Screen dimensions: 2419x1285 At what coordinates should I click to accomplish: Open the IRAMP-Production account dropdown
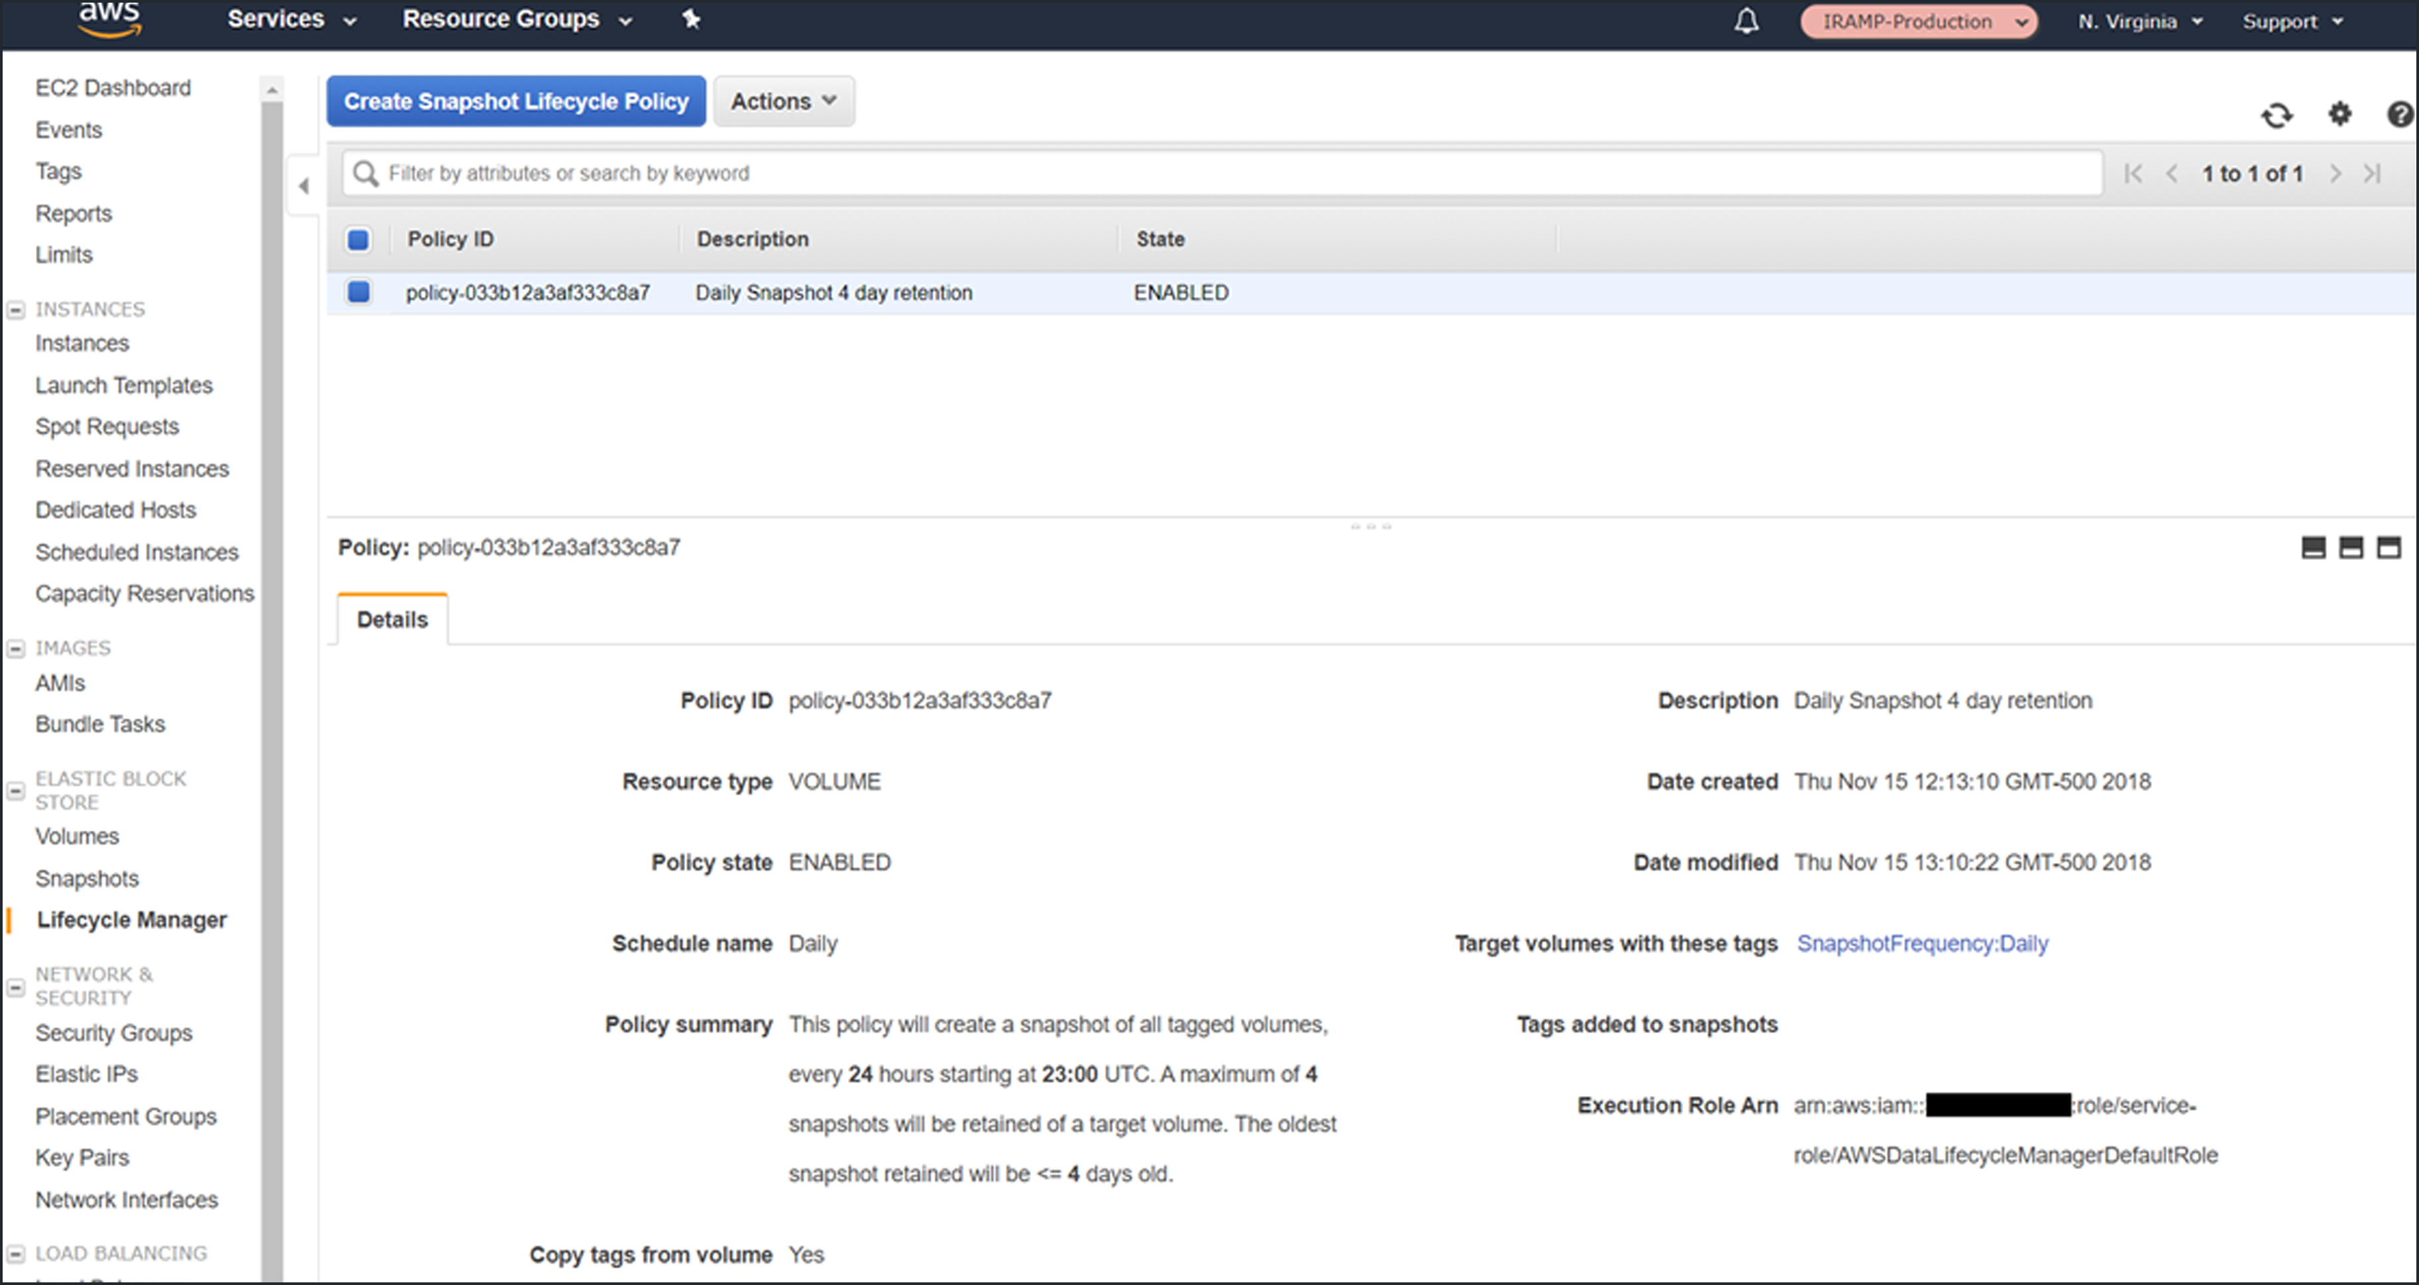coord(1917,22)
